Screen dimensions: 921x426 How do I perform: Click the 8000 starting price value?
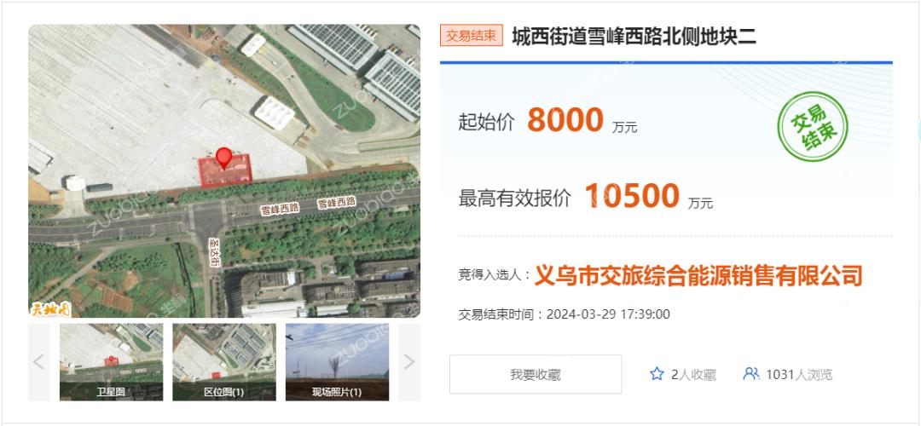(565, 119)
